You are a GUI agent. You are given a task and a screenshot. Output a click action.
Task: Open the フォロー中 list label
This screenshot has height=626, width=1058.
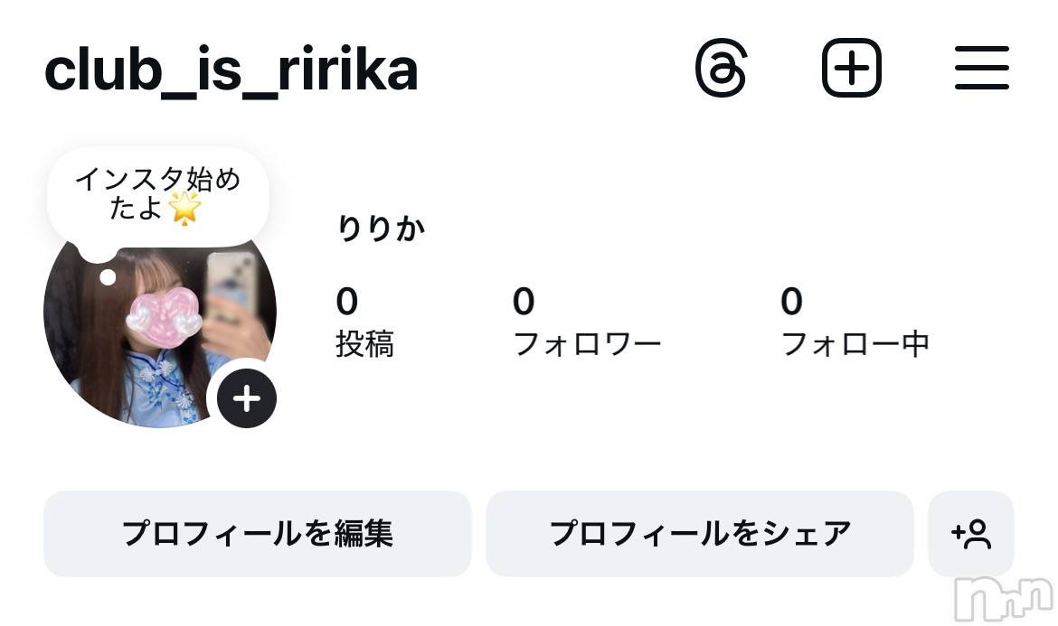tap(855, 344)
